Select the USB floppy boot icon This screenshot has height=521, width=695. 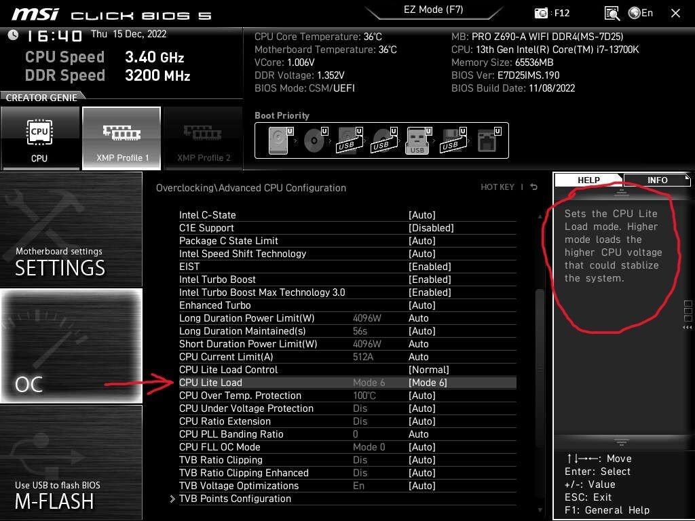pos(453,141)
